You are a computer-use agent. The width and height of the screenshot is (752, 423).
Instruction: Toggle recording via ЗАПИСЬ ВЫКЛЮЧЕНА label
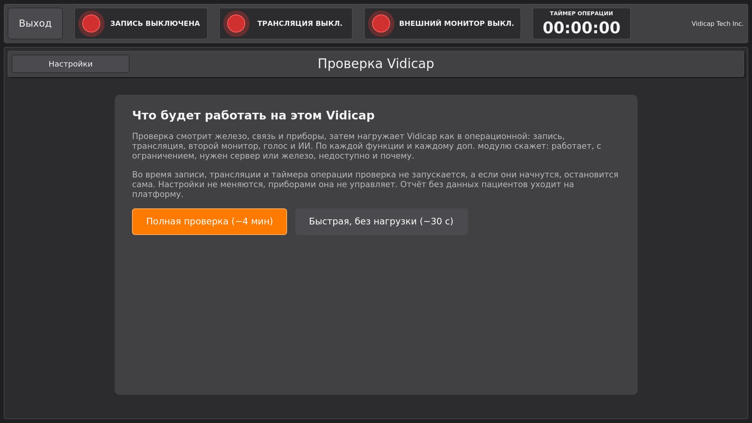tap(155, 23)
